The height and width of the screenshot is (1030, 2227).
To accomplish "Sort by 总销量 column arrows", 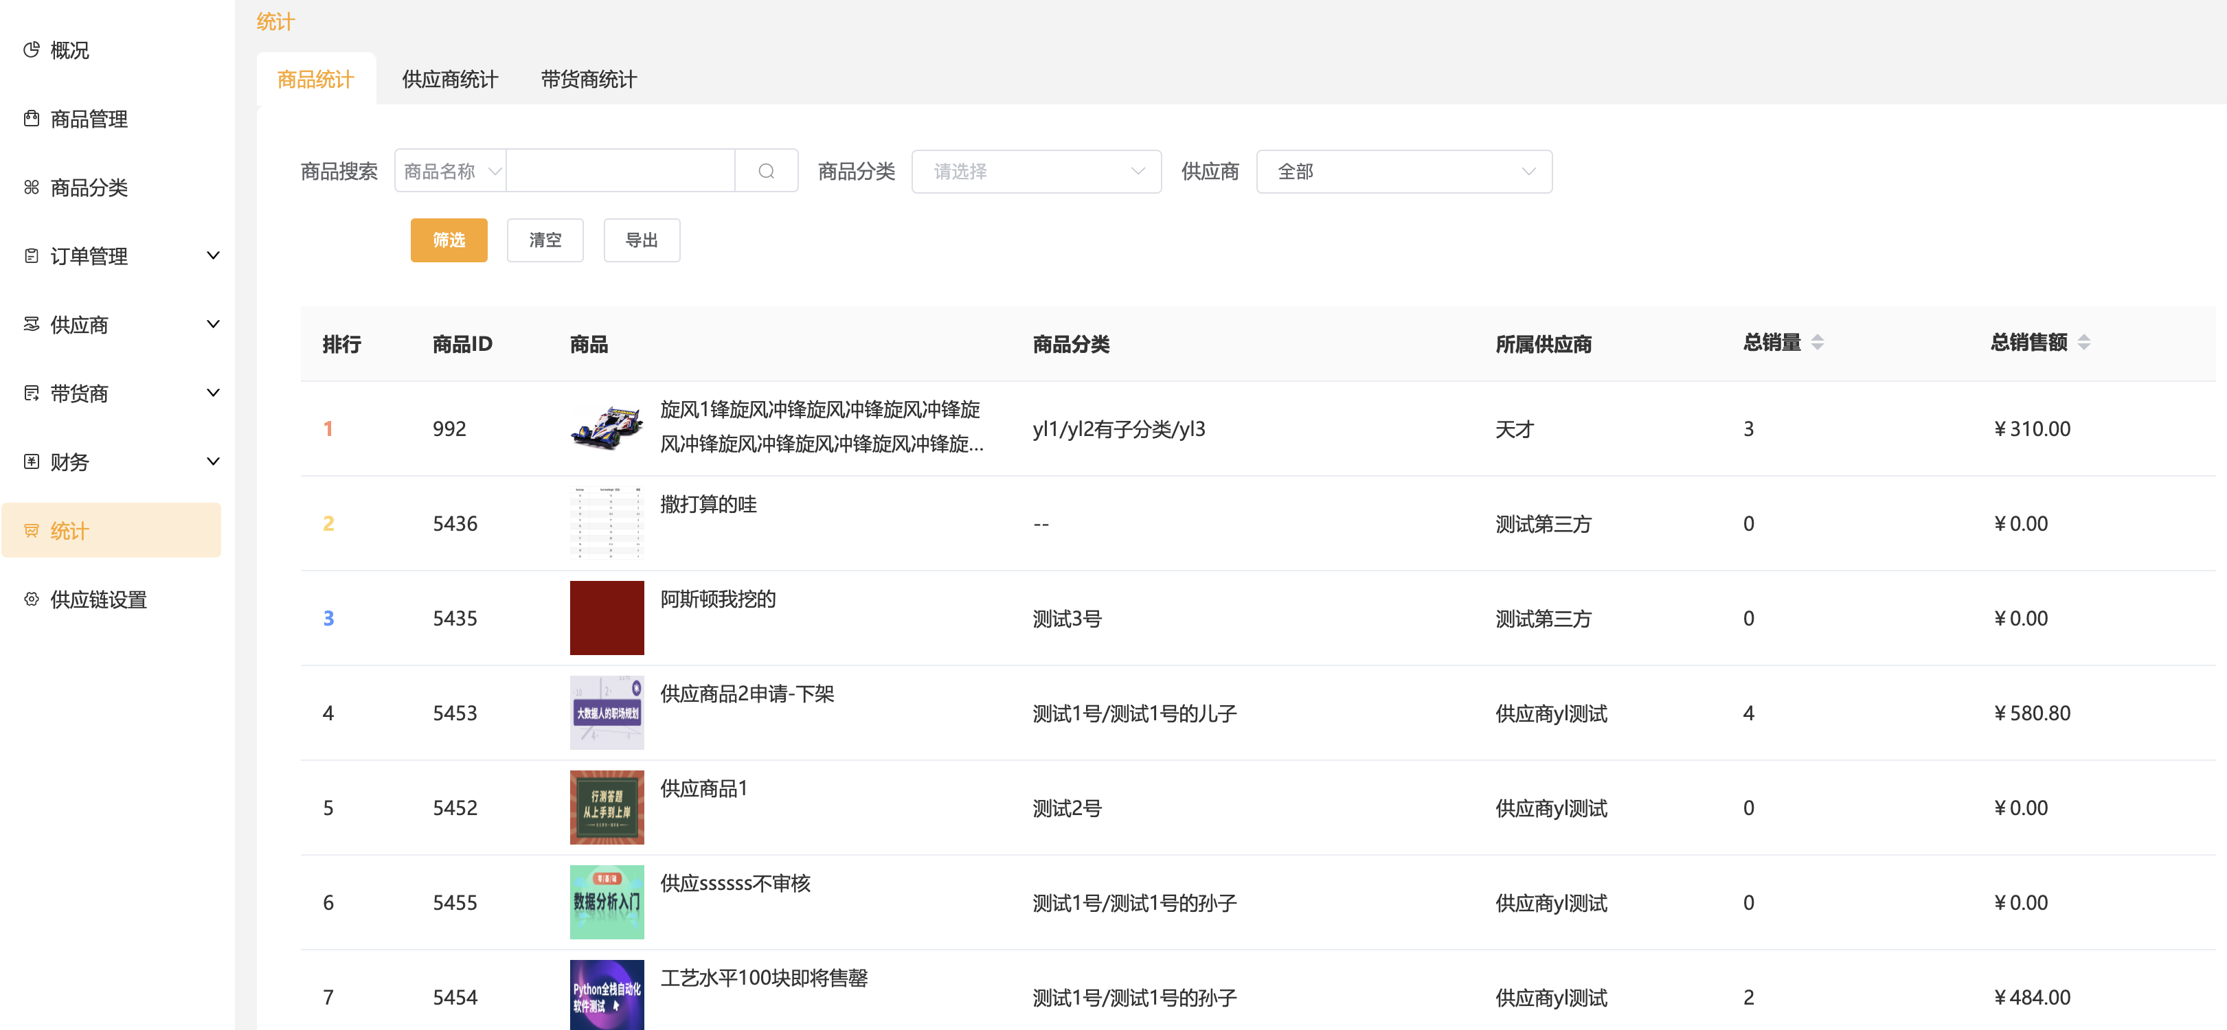I will [1817, 343].
